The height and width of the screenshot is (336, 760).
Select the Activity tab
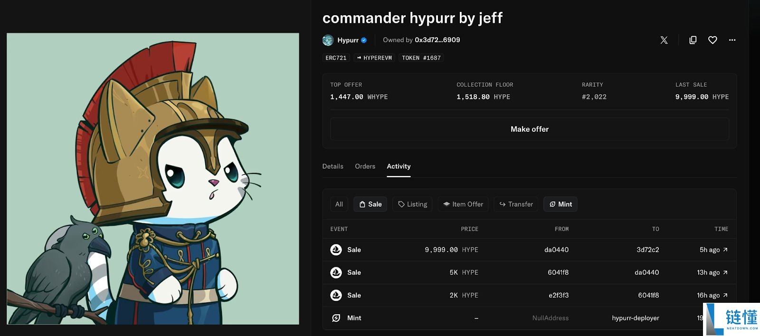399,166
